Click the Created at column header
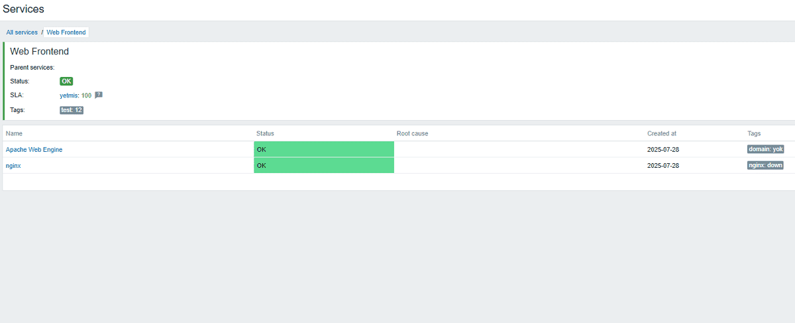The image size is (795, 323). (x=661, y=134)
